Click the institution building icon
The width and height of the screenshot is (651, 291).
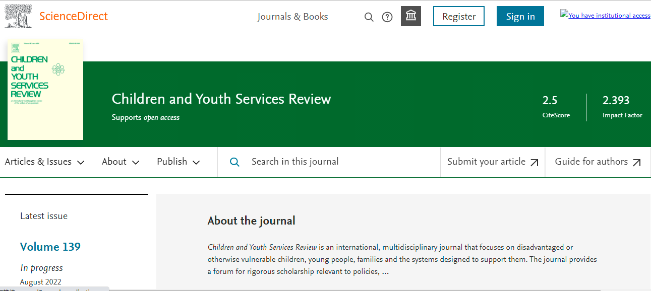tap(411, 17)
